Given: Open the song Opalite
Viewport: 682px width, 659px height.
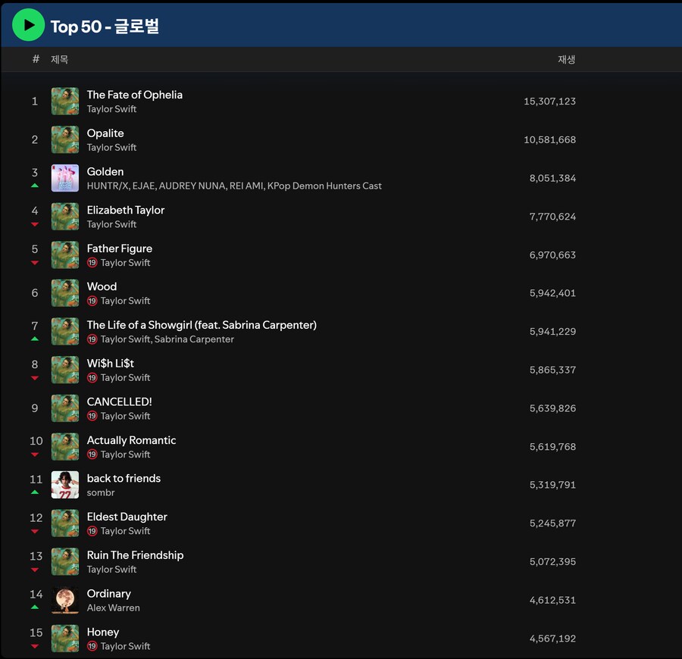Looking at the screenshot, I should click(x=105, y=133).
